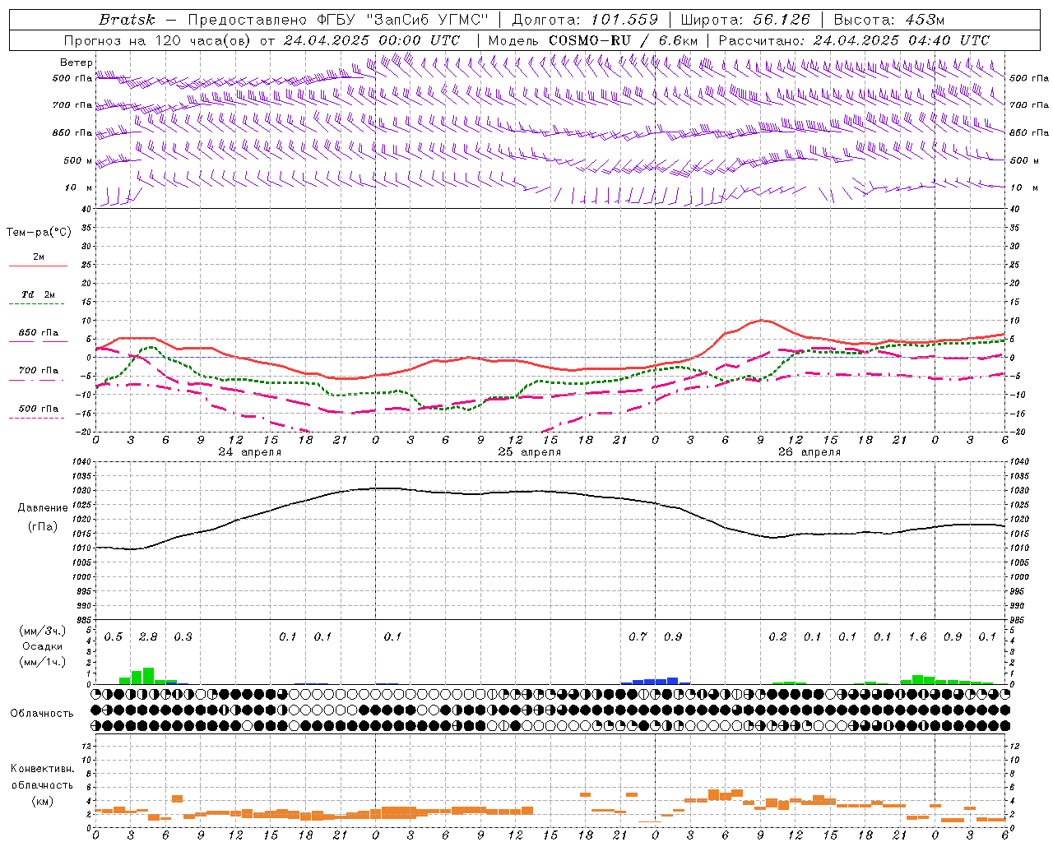Click the Bratsk station title

(x=127, y=20)
